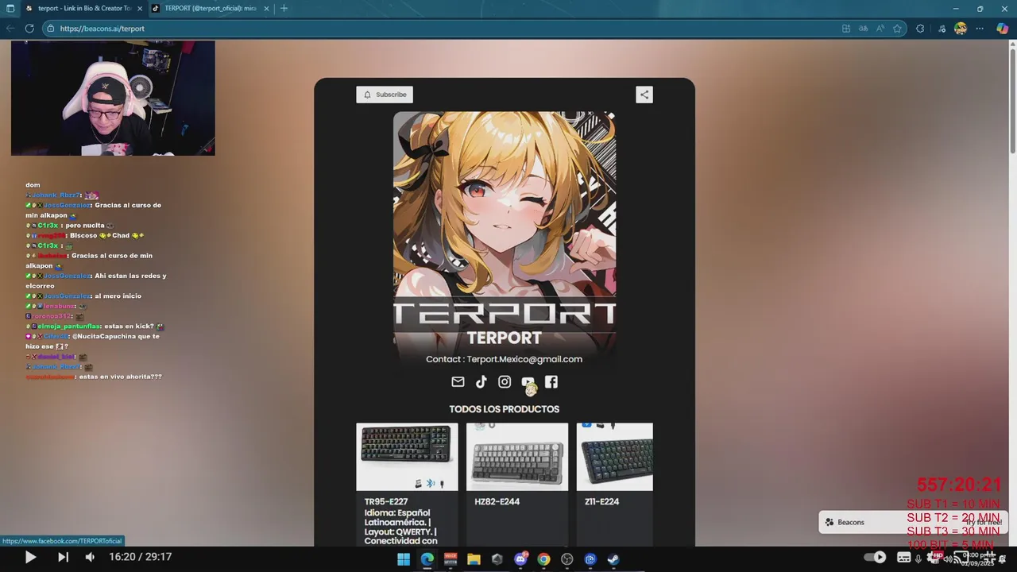
Task: Close the terport Link in Bio tab
Action: pos(140,8)
